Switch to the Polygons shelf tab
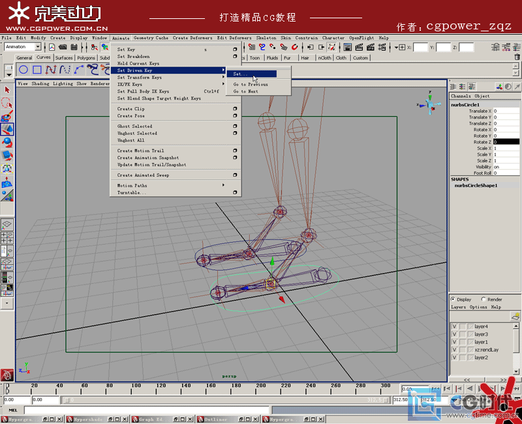The width and height of the screenshot is (522, 424). coord(86,58)
